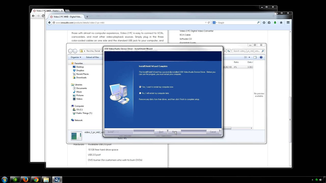Screen dimensions: 326x183
Task: Click Firefox home icon
Action: (x=281, y=23)
